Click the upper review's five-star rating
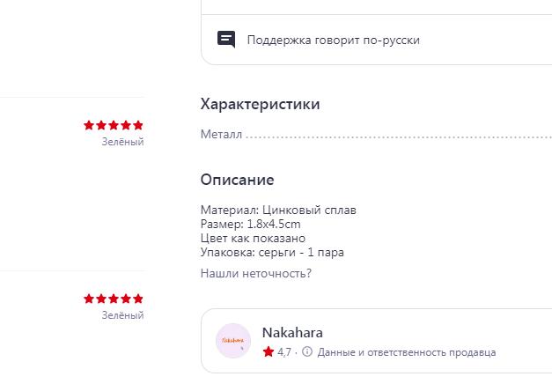The image size is (552, 384). pyautogui.click(x=113, y=126)
